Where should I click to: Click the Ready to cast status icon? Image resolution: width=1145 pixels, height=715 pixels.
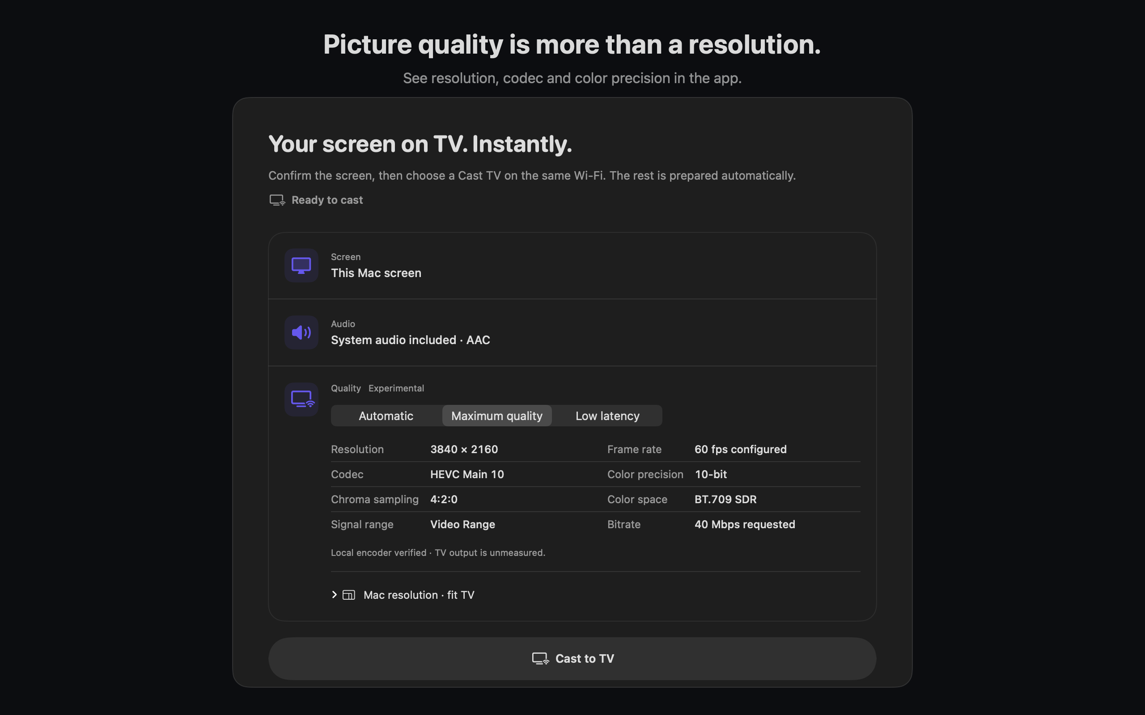pyautogui.click(x=277, y=200)
